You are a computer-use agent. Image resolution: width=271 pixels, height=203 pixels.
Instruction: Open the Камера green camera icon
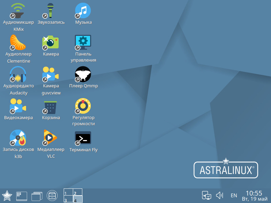tap(50, 43)
